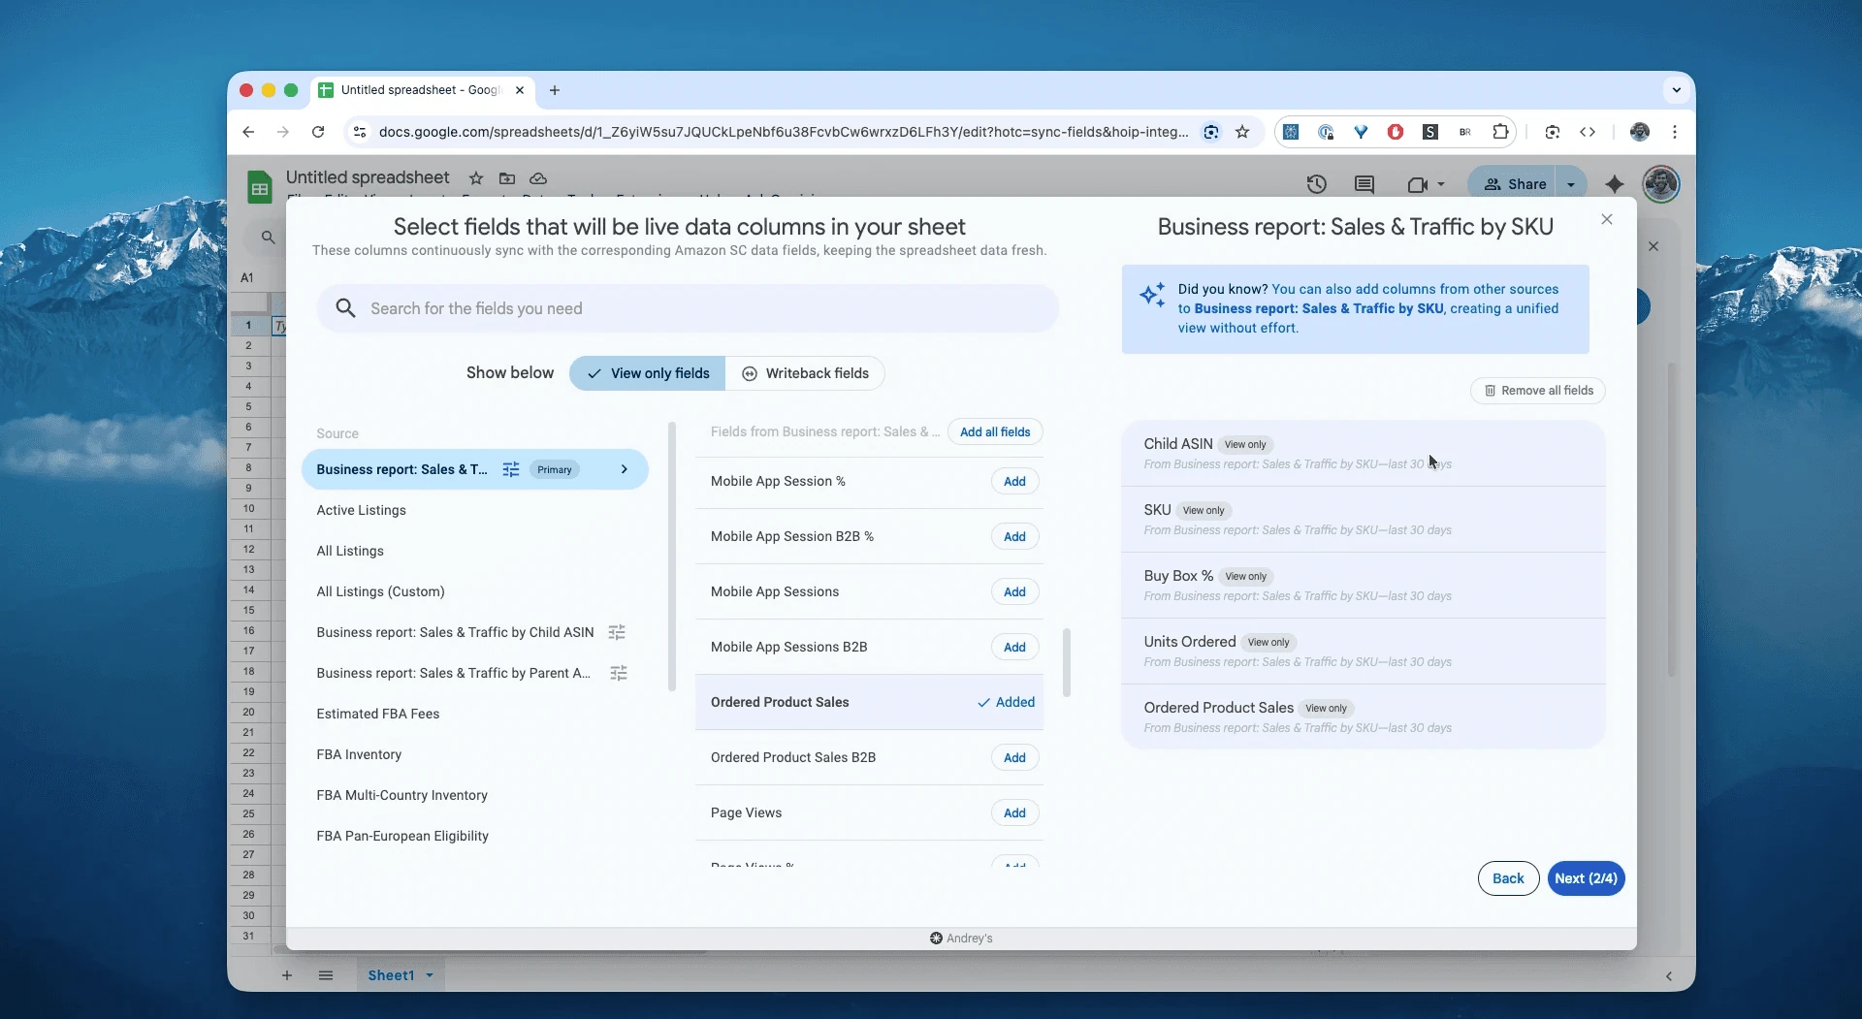
Task: Check the cloud save status icon
Action: coord(538,178)
